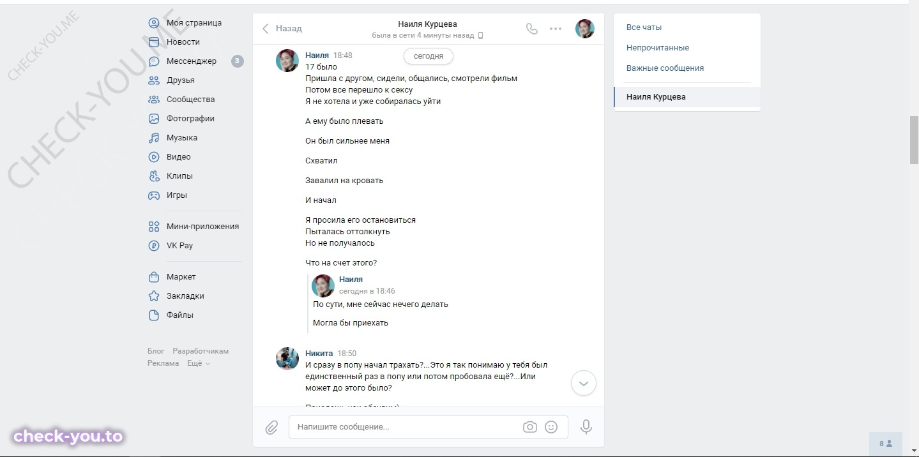The image size is (919, 457).
Task: Start a call with phone icon
Action: pos(532,29)
